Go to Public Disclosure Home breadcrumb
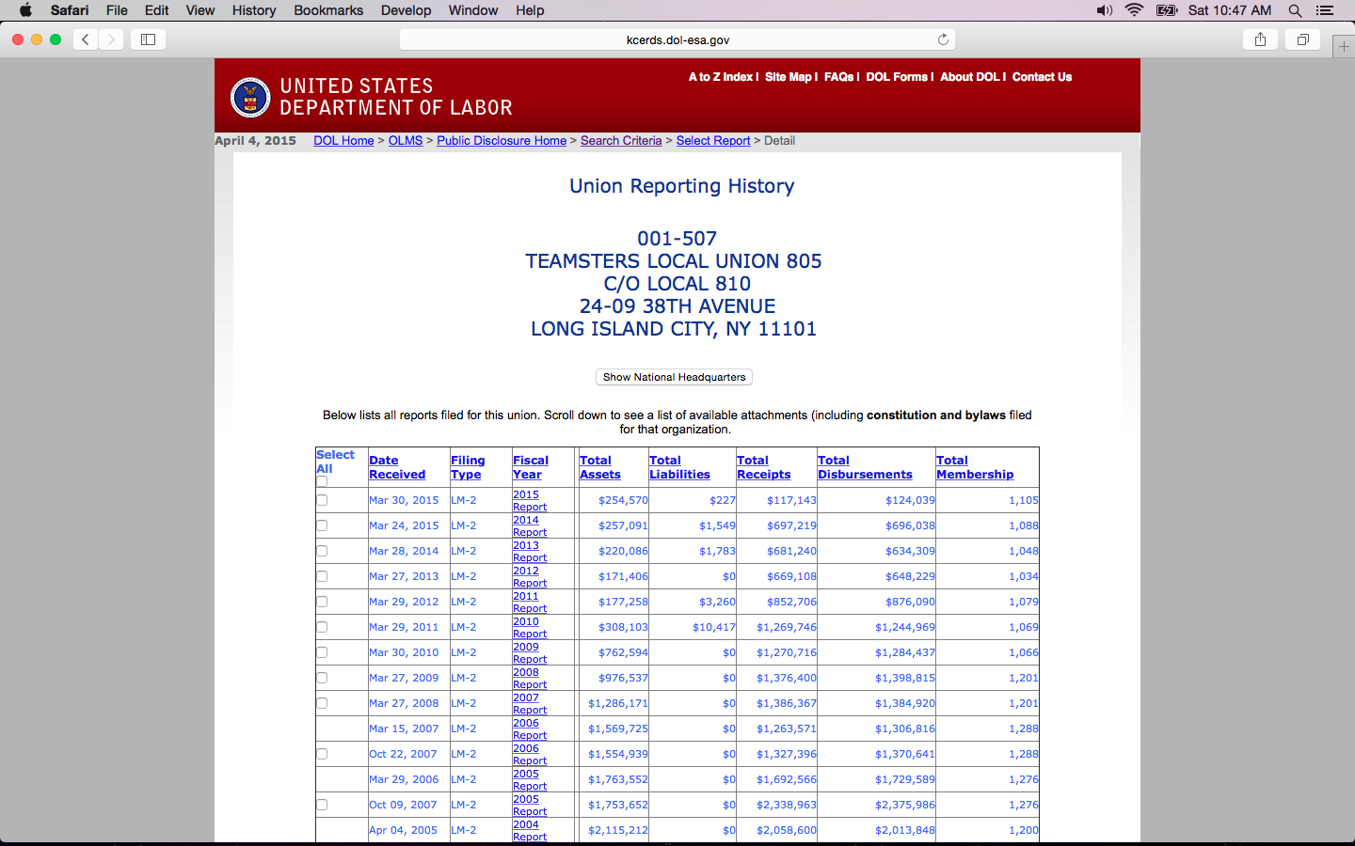The image size is (1355, 846). point(502,141)
